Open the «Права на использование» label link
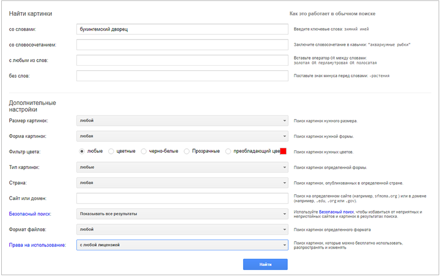The width and height of the screenshot is (440, 276). point(37,245)
